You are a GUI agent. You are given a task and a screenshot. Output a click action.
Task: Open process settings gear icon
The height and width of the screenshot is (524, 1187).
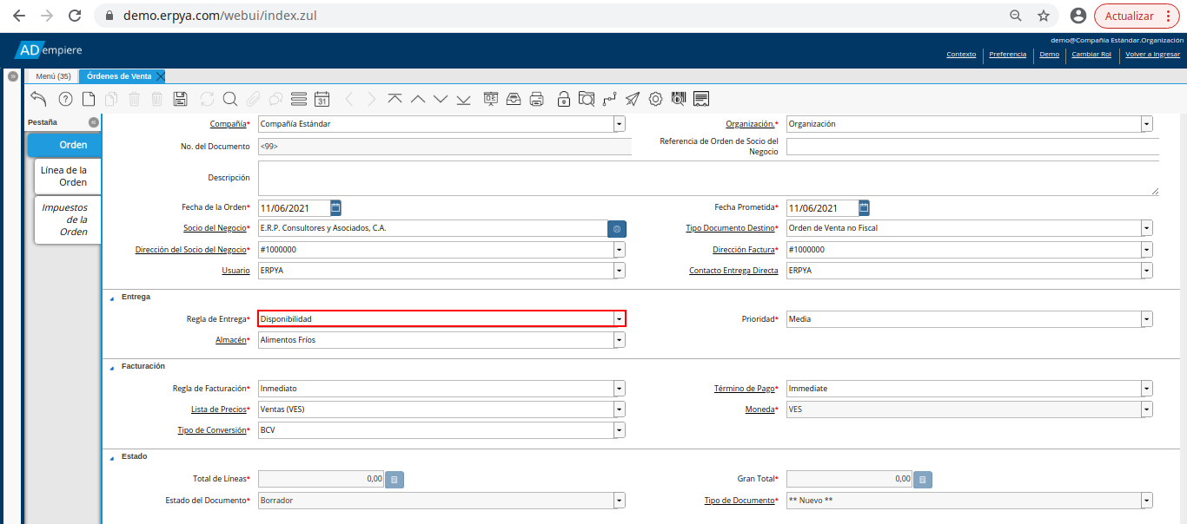coord(656,99)
